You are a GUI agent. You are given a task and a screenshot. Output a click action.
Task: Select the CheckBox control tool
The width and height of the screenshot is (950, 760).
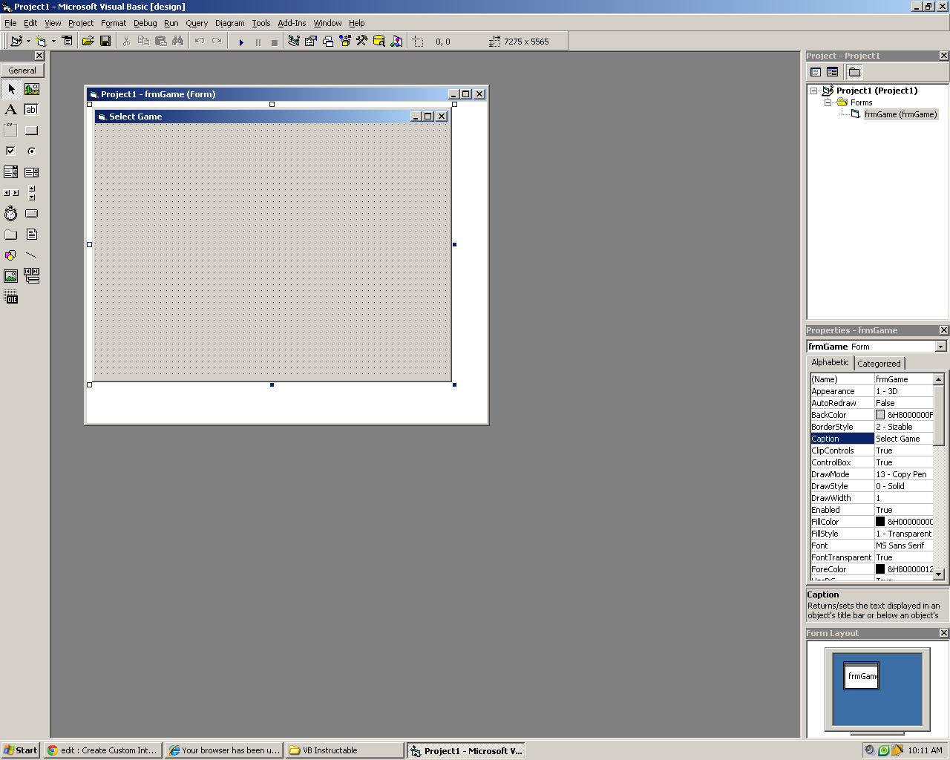point(10,151)
